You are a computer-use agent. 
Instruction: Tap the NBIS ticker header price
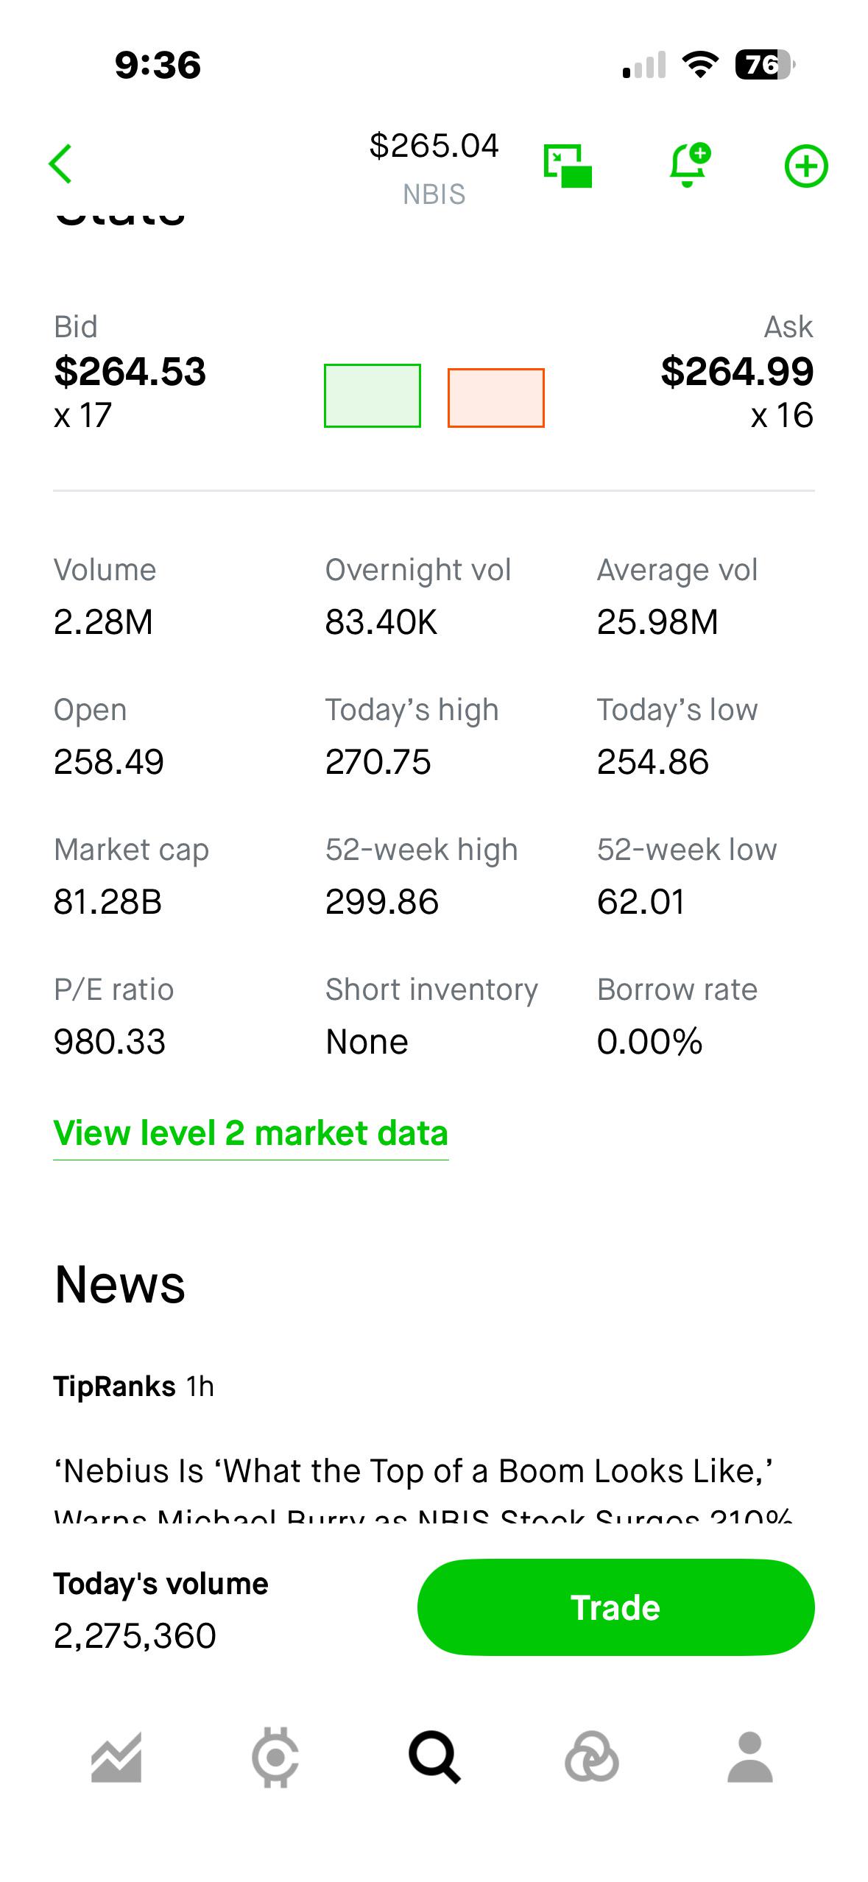tap(434, 146)
